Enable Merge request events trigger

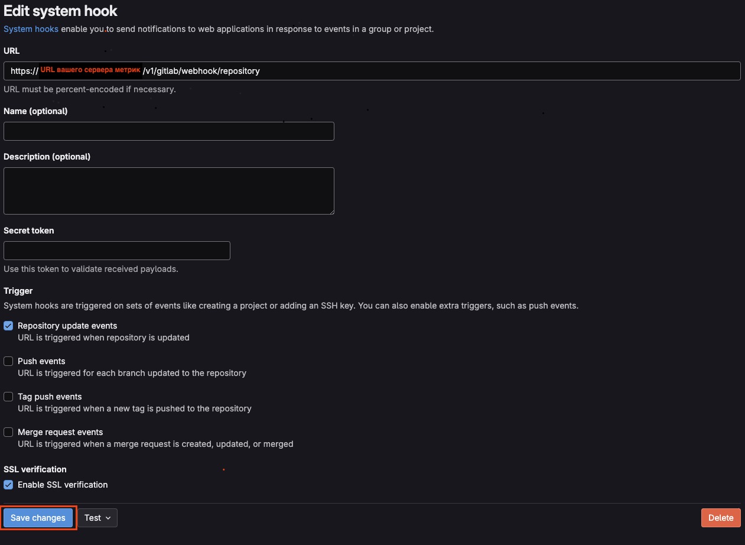(8, 432)
